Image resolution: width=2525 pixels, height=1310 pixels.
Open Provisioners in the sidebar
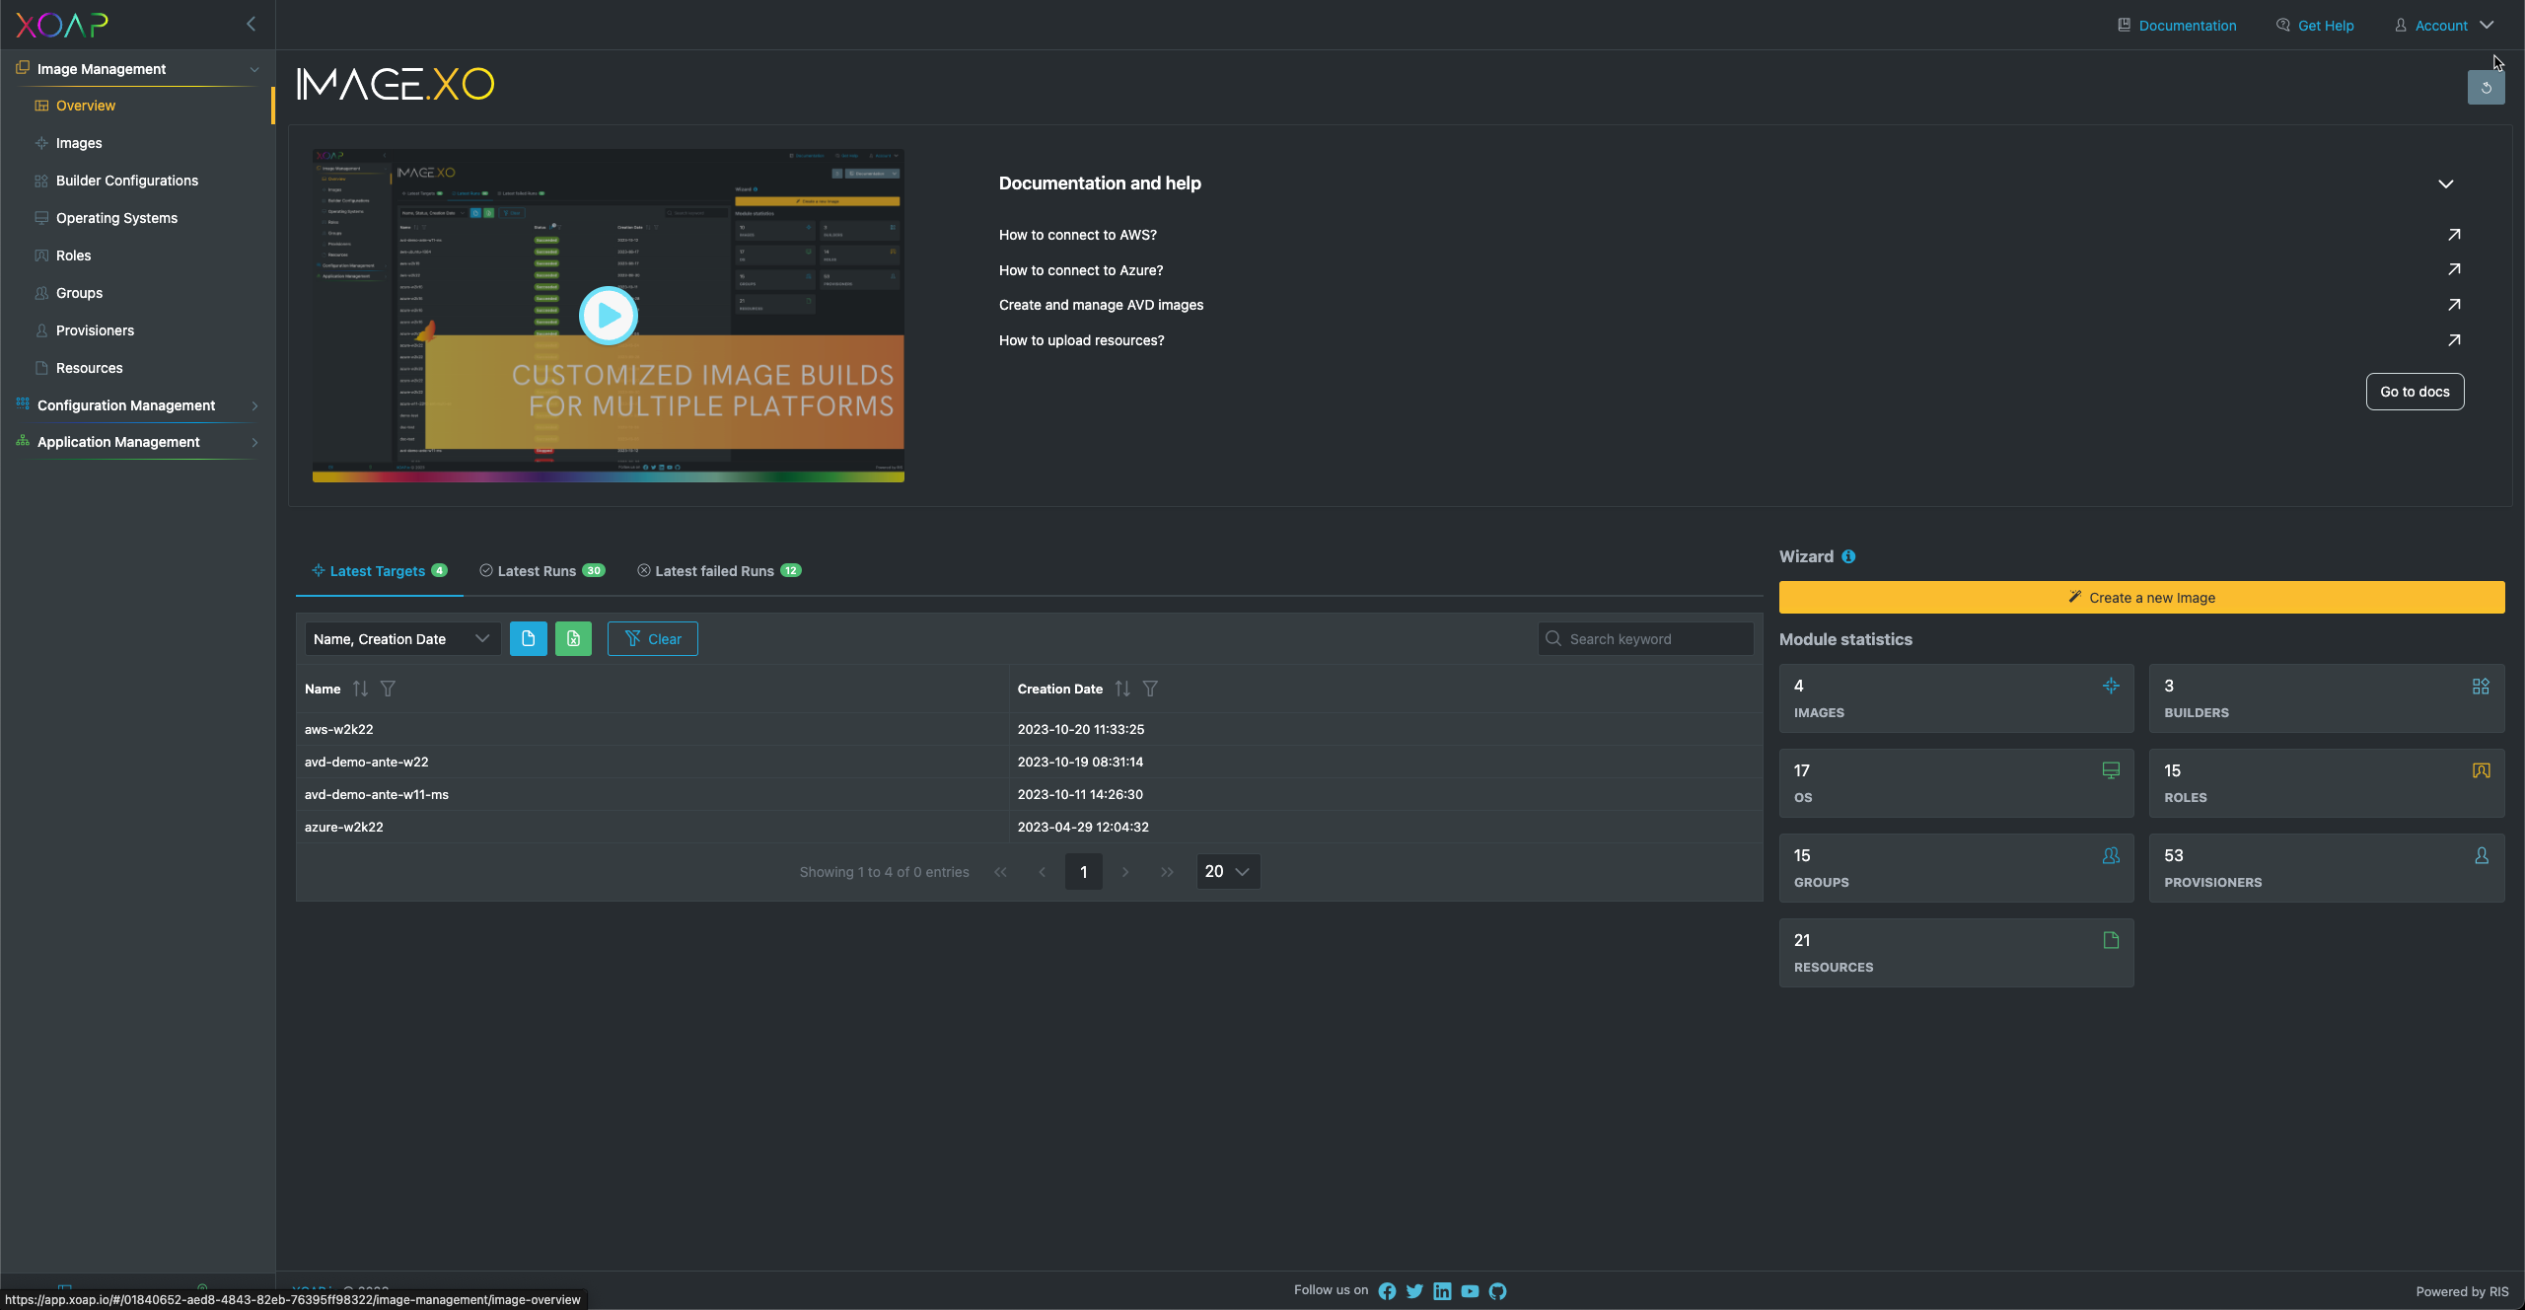(95, 330)
